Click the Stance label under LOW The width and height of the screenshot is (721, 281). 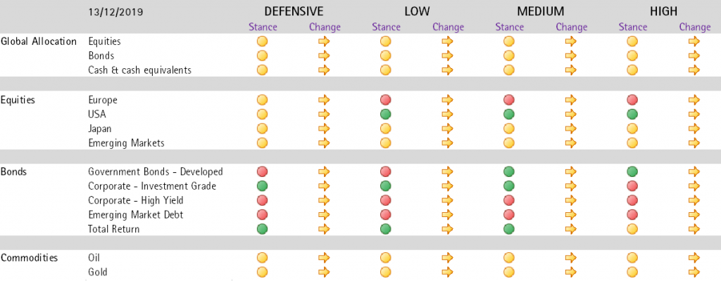[387, 27]
